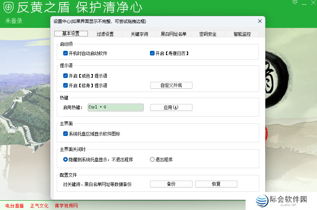Image resolution: width=317 pixels, height=210 pixels.
Task: Open the 关键字词 tab
Action: click(139, 34)
